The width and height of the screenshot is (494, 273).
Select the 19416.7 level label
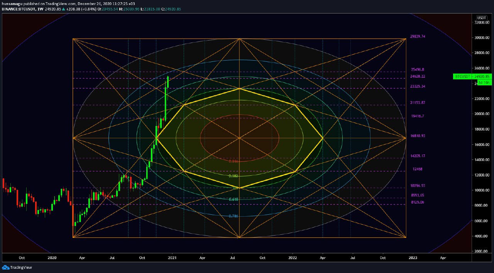[x=418, y=116]
